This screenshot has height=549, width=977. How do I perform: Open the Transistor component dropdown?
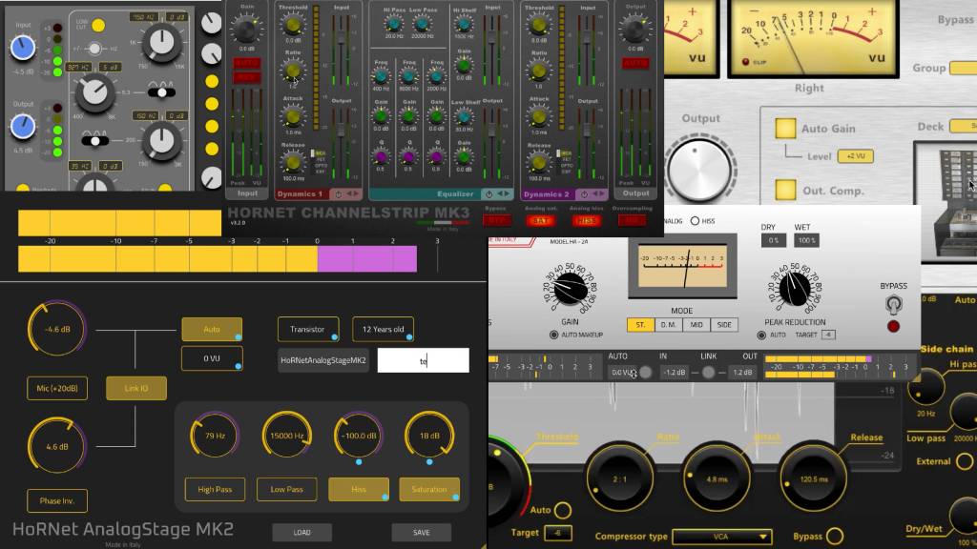point(307,329)
